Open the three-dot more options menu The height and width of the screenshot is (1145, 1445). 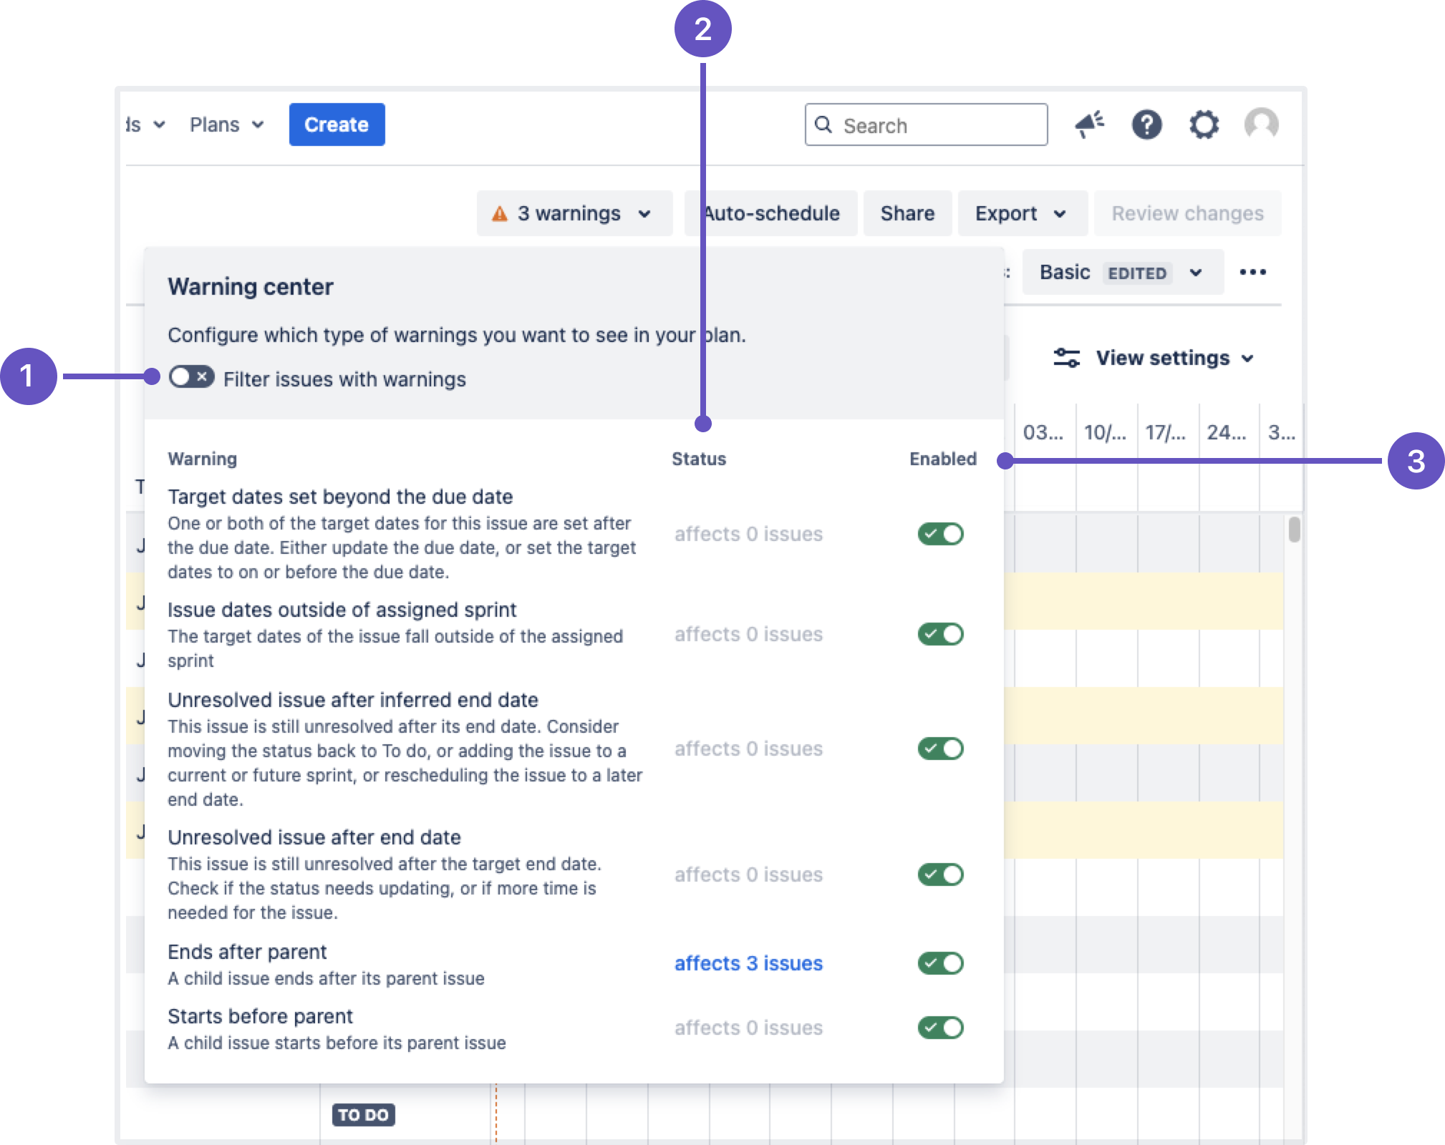click(1252, 272)
